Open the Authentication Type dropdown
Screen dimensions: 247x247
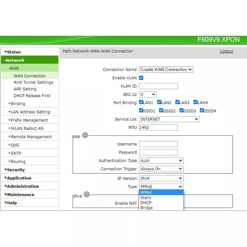pyautogui.click(x=161, y=160)
